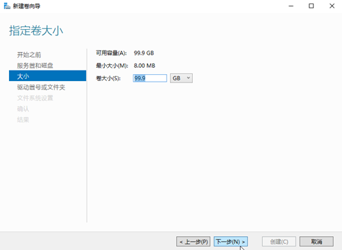Click the disabled 确认 step

pos(23,109)
